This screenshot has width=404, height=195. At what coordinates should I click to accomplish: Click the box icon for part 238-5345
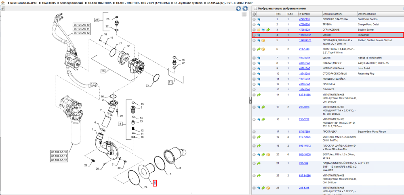pos(268,188)
